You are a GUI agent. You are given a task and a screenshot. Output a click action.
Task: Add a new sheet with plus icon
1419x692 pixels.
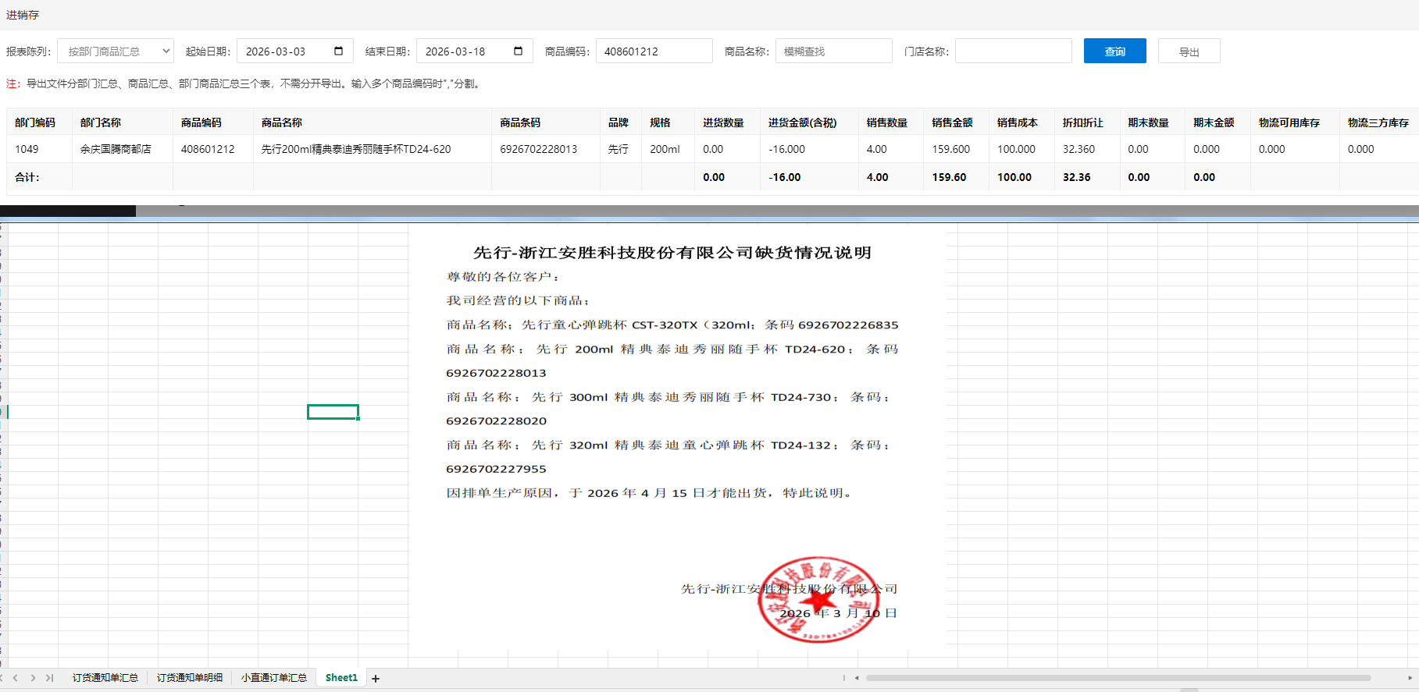coord(376,679)
